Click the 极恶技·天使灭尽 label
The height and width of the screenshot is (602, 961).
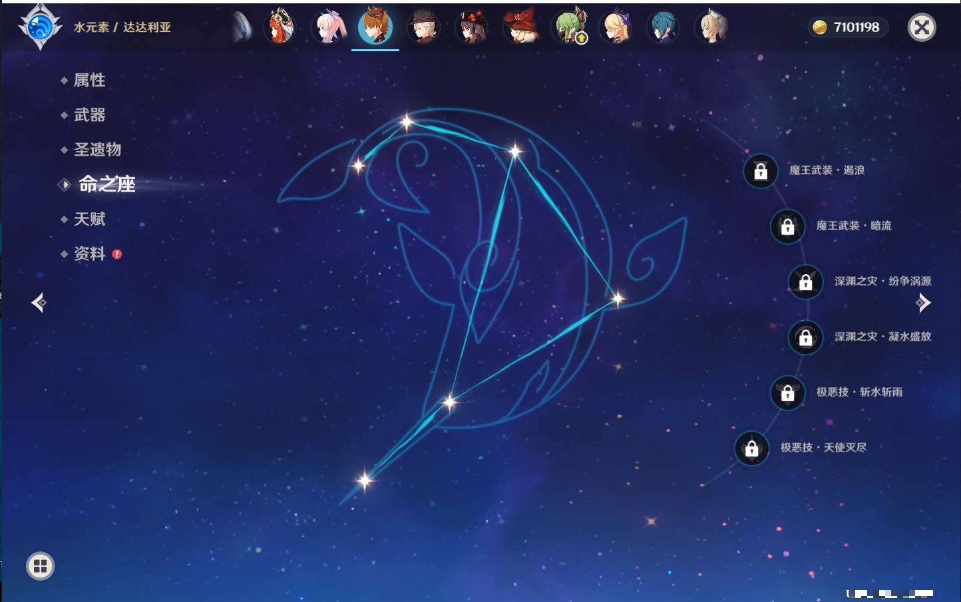tap(823, 447)
